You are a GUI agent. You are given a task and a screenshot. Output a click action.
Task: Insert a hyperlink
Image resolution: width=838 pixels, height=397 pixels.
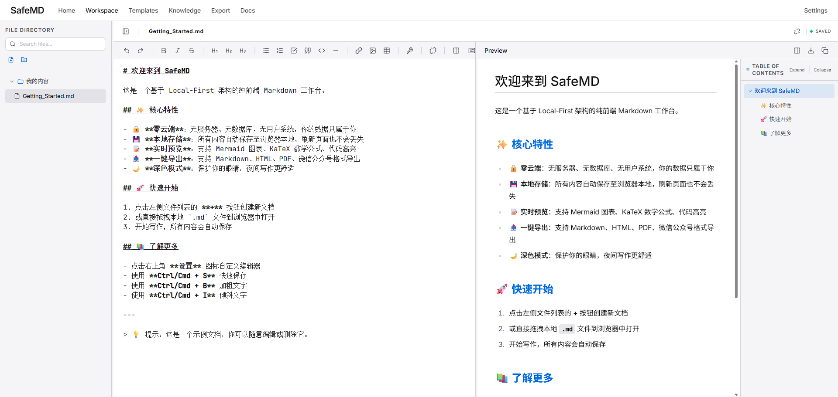pos(359,51)
